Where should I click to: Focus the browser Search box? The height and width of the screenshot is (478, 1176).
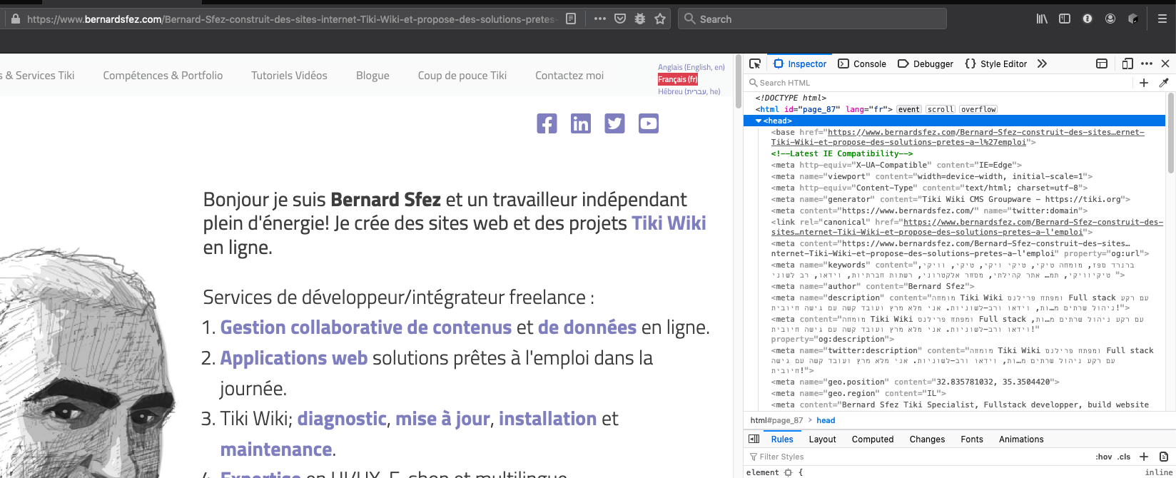point(812,19)
